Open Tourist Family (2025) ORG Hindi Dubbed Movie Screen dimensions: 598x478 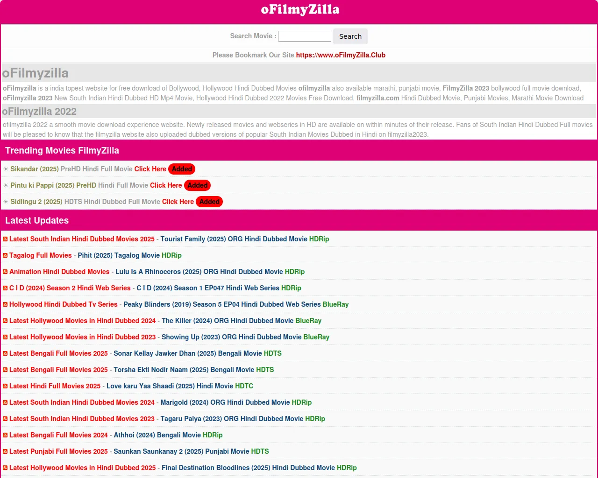[x=245, y=239]
